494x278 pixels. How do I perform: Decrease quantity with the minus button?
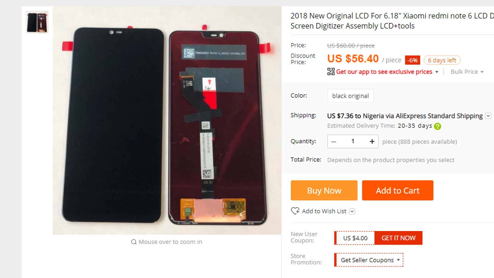click(x=334, y=141)
